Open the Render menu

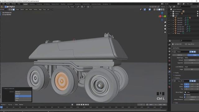pyautogui.click(x=8, y=4)
